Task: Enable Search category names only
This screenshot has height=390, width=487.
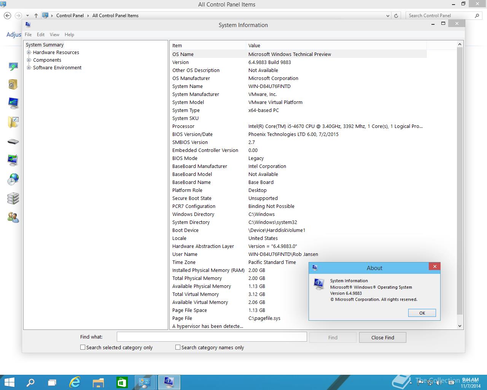Action: (x=178, y=347)
